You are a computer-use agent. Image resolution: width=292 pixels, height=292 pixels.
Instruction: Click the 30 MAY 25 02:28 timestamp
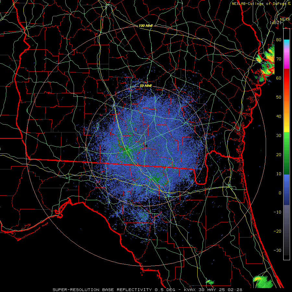tap(220, 290)
